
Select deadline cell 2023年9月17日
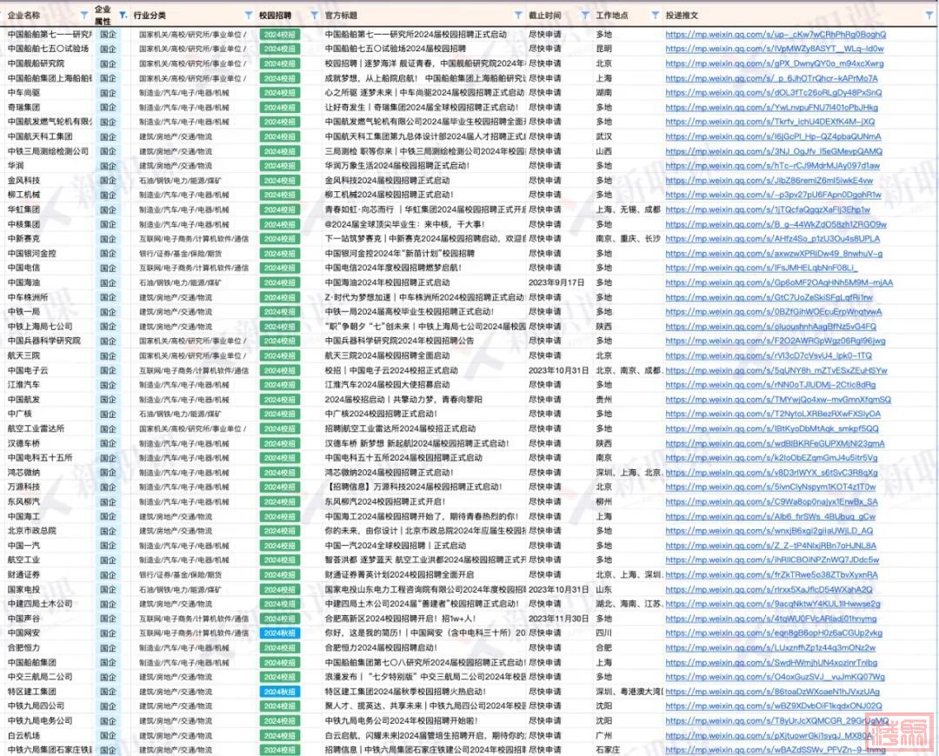[556, 282]
